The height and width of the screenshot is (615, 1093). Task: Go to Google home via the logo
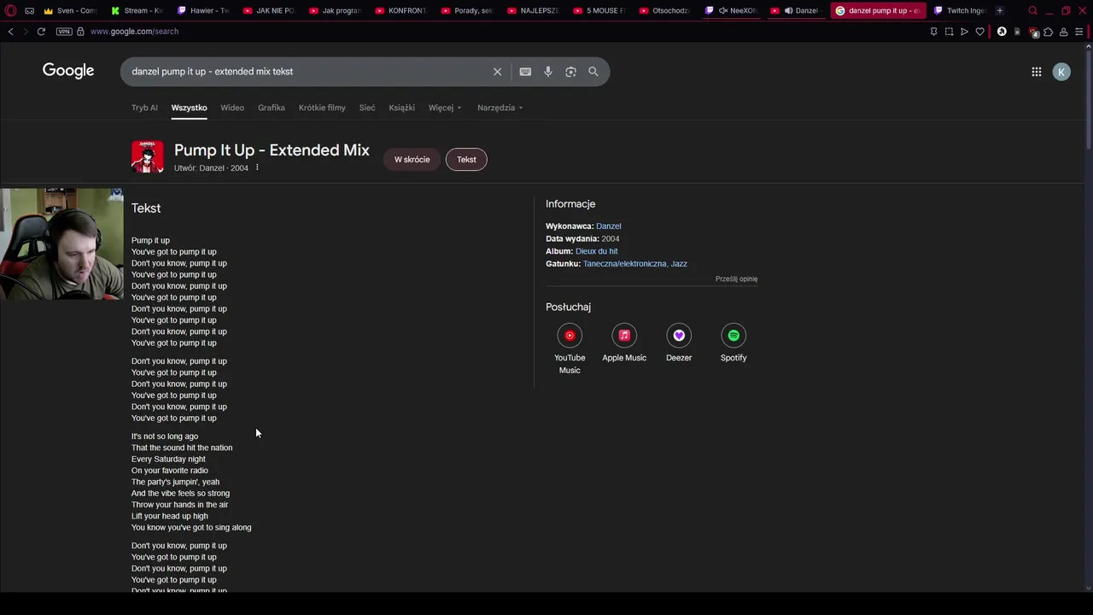[x=68, y=71]
